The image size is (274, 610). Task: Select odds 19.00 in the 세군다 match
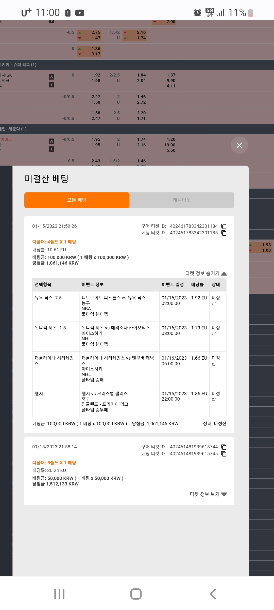(x=170, y=145)
